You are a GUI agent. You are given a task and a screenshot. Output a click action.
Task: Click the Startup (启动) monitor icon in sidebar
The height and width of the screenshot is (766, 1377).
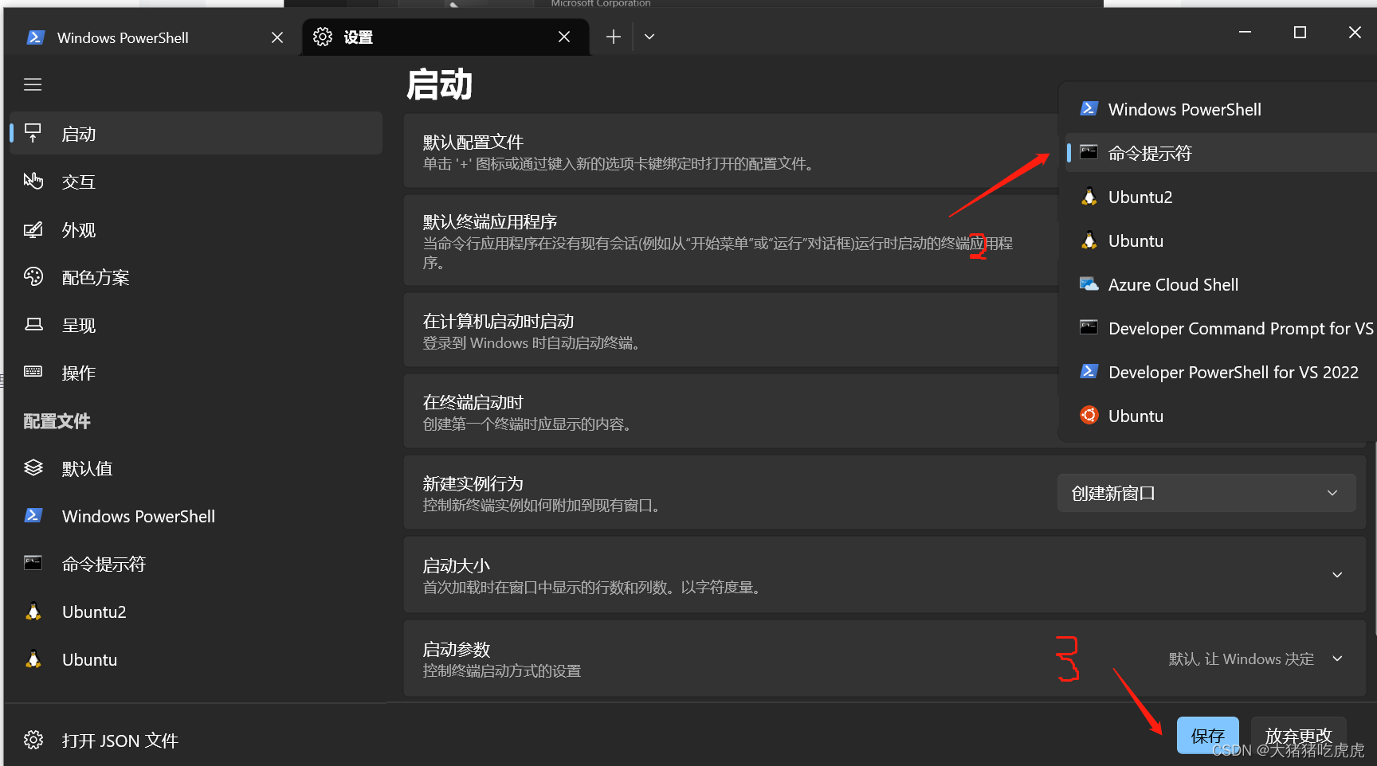coord(33,133)
